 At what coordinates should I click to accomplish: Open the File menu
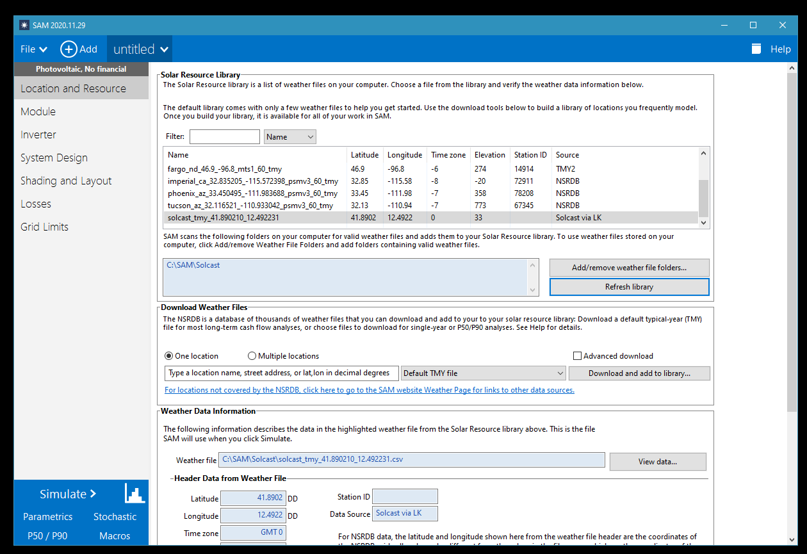(x=34, y=49)
